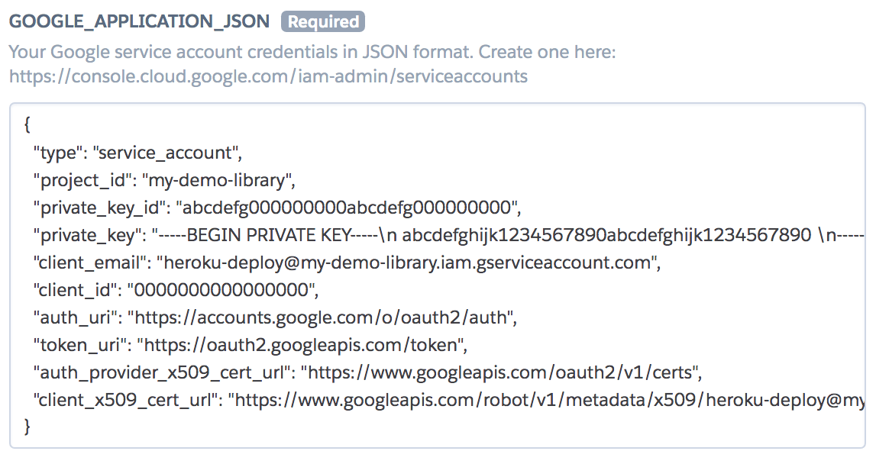Click the Required badge
The width and height of the screenshot is (889, 464).
323,21
